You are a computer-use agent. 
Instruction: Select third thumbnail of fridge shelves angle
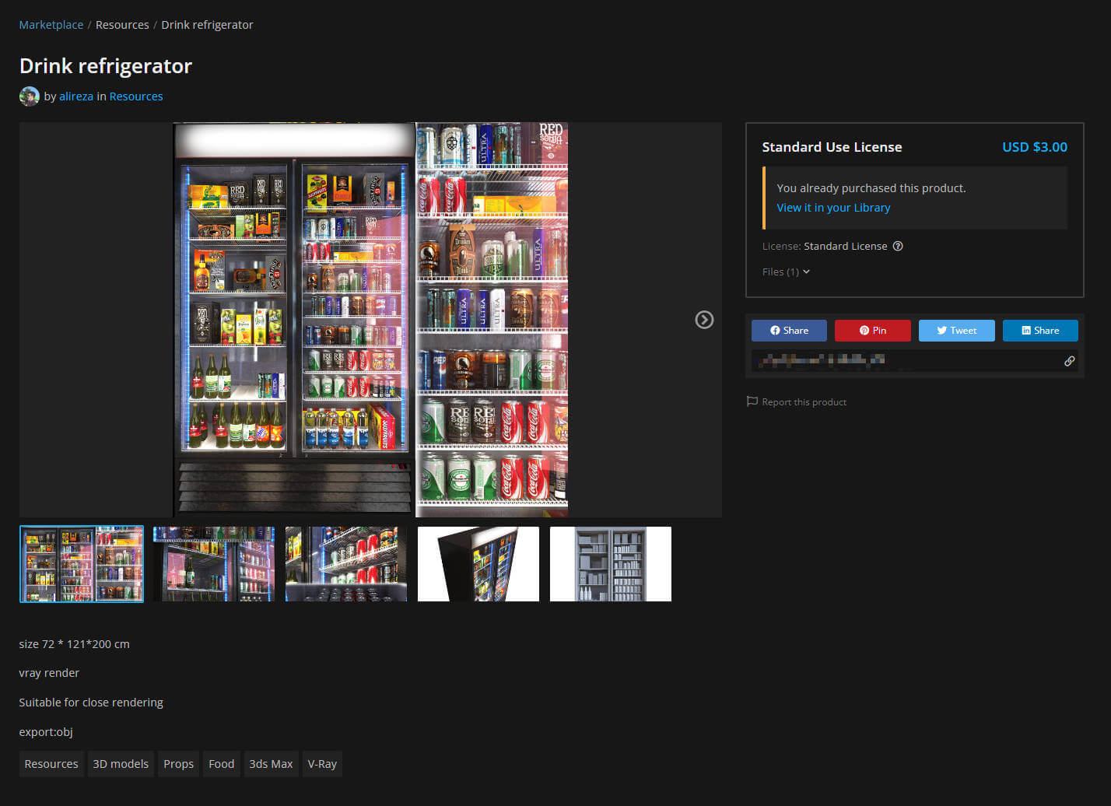click(346, 564)
